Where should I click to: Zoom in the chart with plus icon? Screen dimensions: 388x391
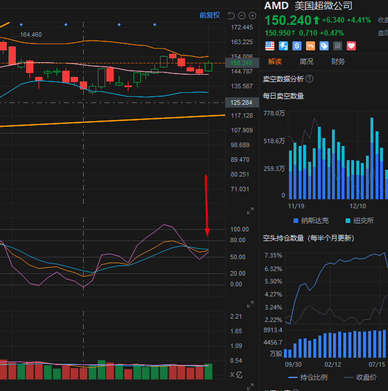pyautogui.click(x=252, y=16)
